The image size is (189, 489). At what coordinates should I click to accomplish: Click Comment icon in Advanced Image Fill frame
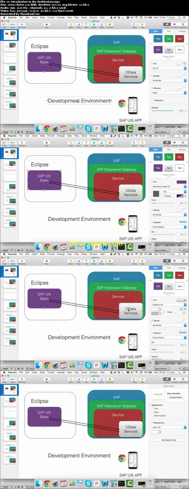[110, 143]
